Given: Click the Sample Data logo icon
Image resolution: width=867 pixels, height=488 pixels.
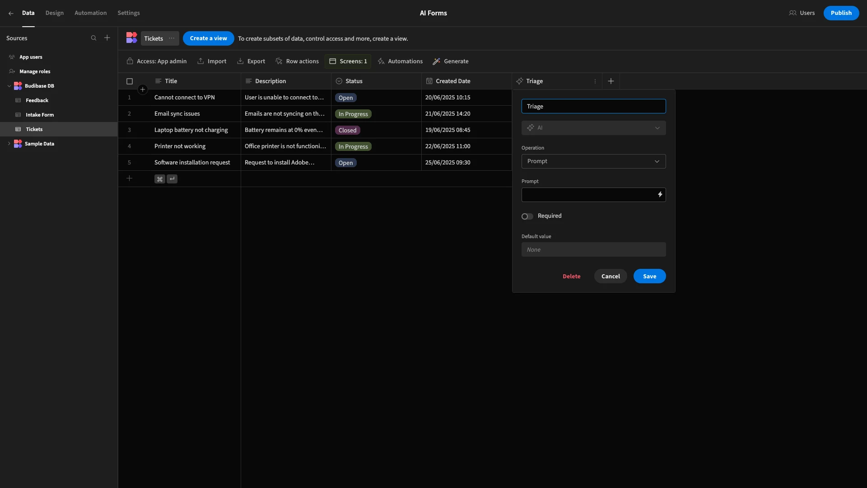Looking at the screenshot, I should [18, 144].
